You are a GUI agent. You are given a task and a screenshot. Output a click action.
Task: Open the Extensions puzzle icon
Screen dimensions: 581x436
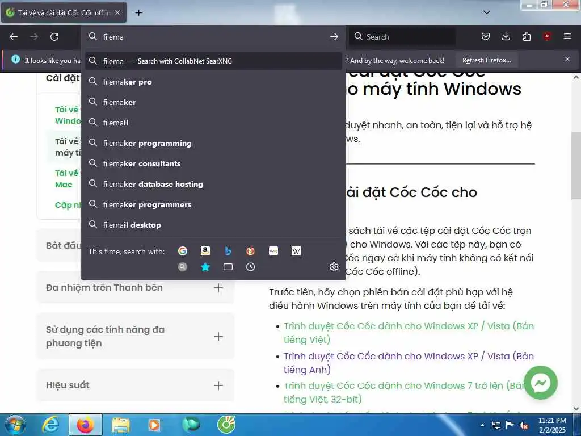pyautogui.click(x=527, y=36)
